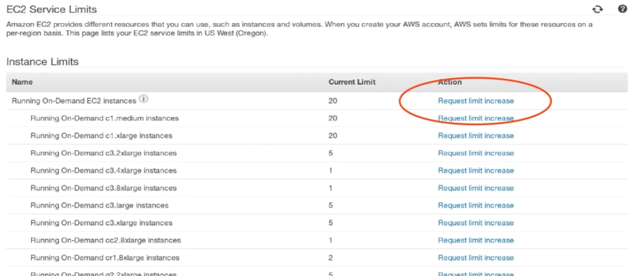This screenshot has width=631, height=276.
Task: Open the help question mark icon
Action: 621,9
